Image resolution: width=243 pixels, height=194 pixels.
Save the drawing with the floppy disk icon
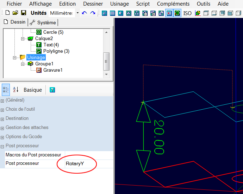coord(24,13)
